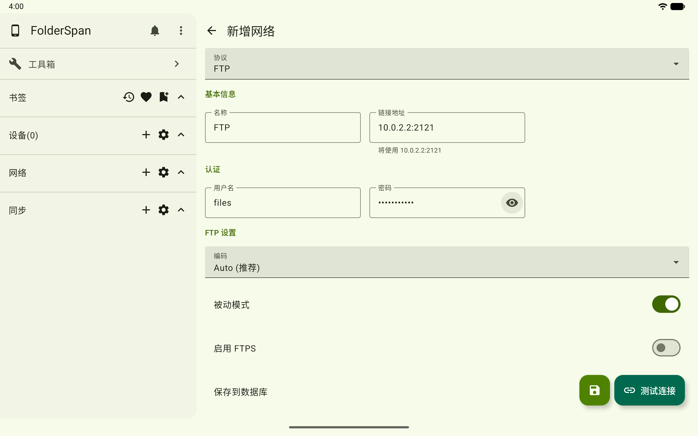Click the 测试连接 button

click(649, 390)
